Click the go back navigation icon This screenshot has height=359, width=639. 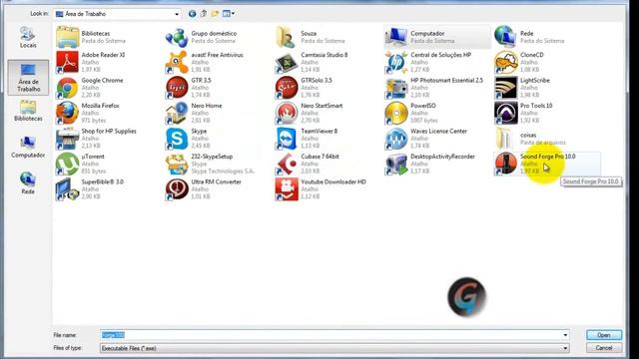pos(192,14)
